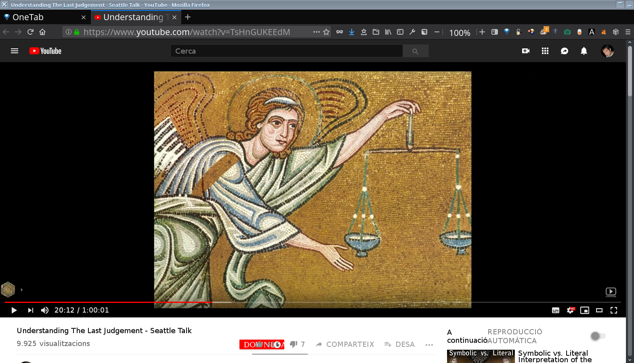Zoom in with the plus button
The image size is (634, 363).
[482, 32]
